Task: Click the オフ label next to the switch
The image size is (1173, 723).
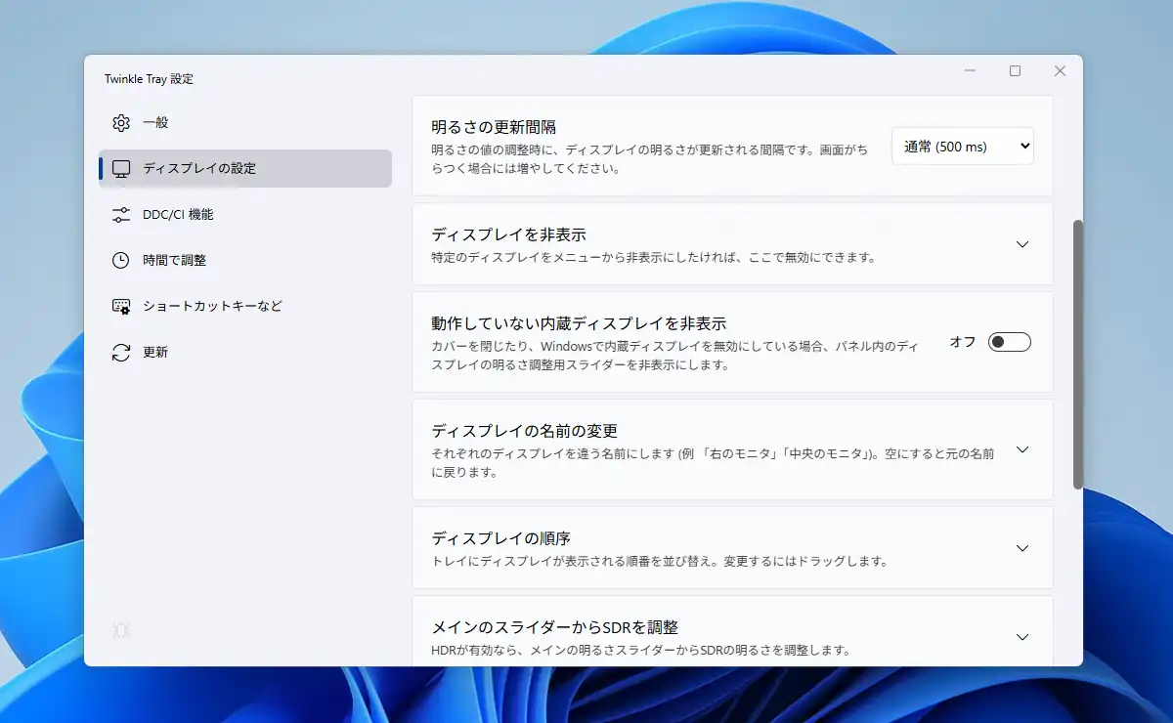Action: click(963, 342)
